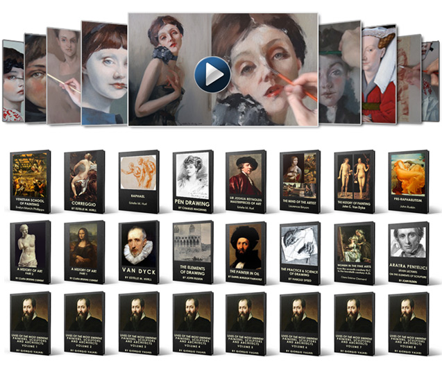Open Venetian School of Painting book
The height and width of the screenshot is (378, 442).
[30, 182]
